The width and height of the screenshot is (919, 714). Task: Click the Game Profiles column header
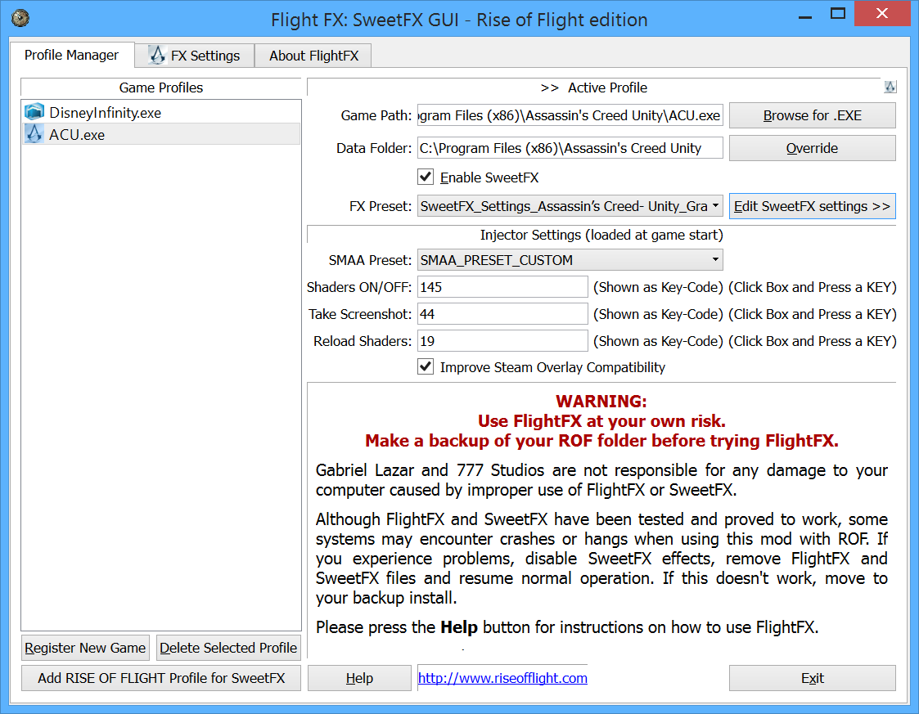click(161, 88)
